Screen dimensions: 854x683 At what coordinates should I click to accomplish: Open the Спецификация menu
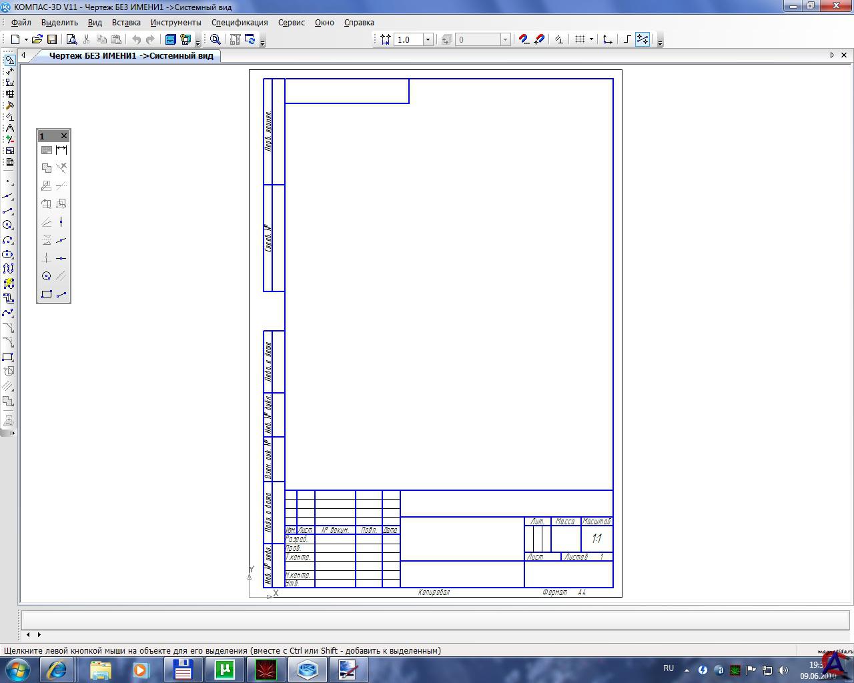[240, 22]
